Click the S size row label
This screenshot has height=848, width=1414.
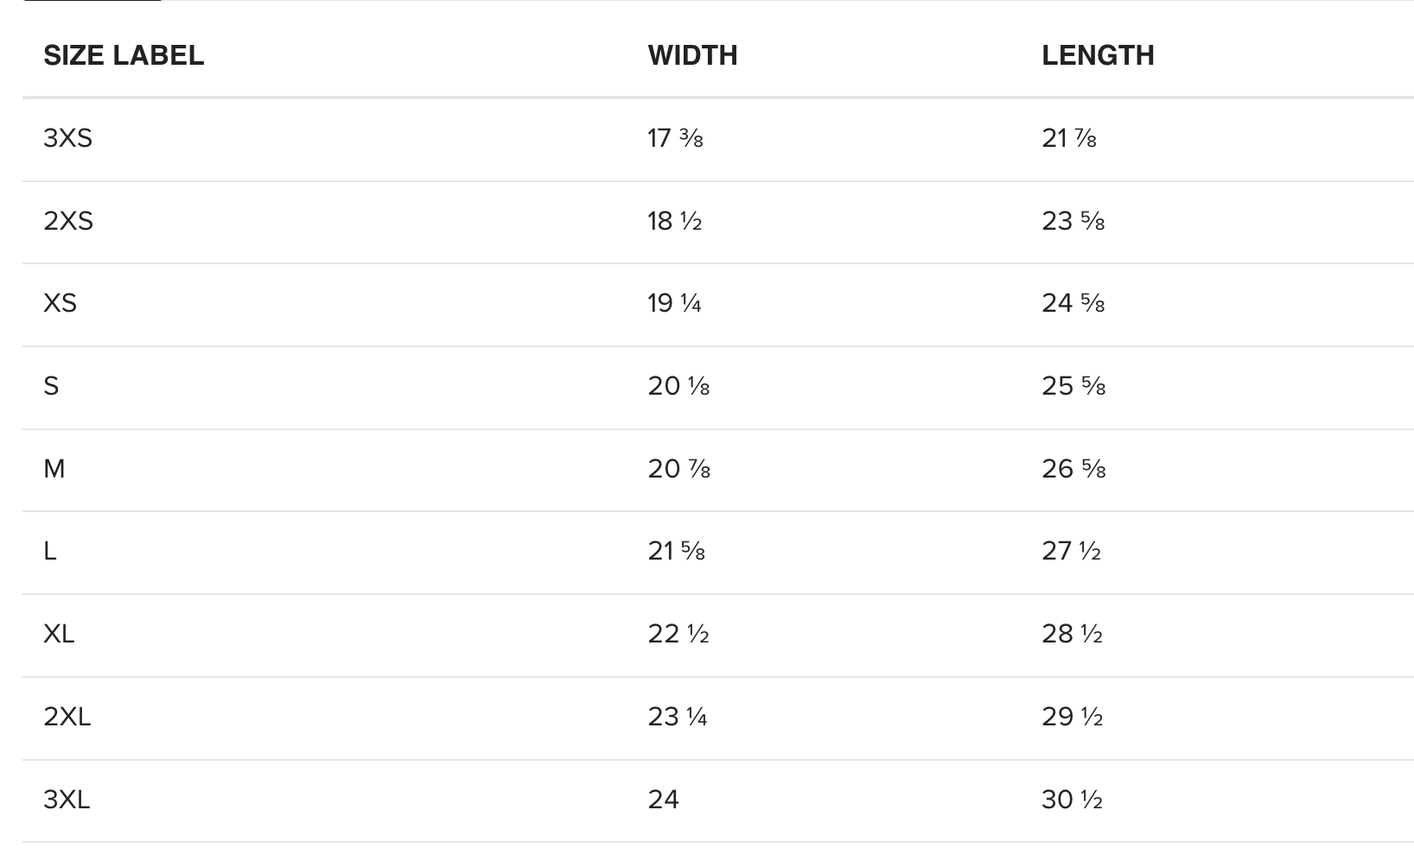[51, 386]
